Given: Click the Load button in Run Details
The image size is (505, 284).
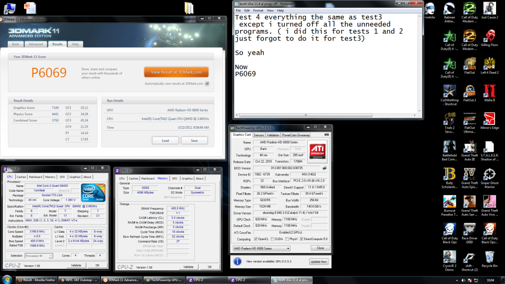Looking at the screenshot, I should (165, 141).
